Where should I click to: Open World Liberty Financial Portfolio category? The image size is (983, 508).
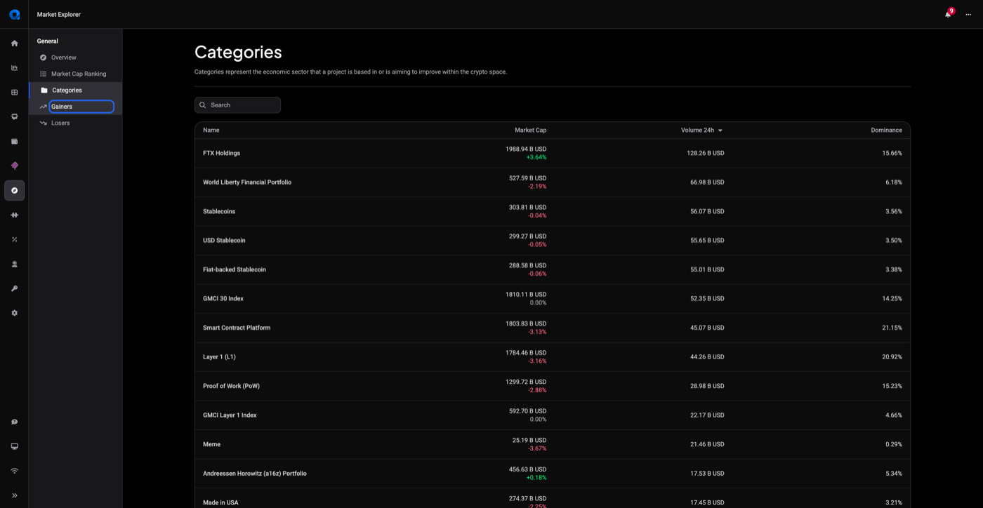pos(552,182)
